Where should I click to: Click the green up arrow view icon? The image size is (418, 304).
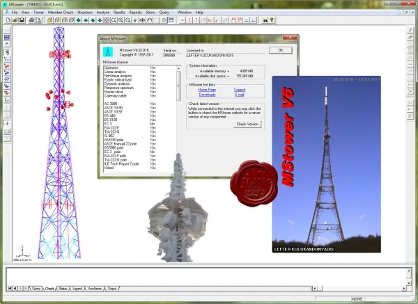coord(93,20)
